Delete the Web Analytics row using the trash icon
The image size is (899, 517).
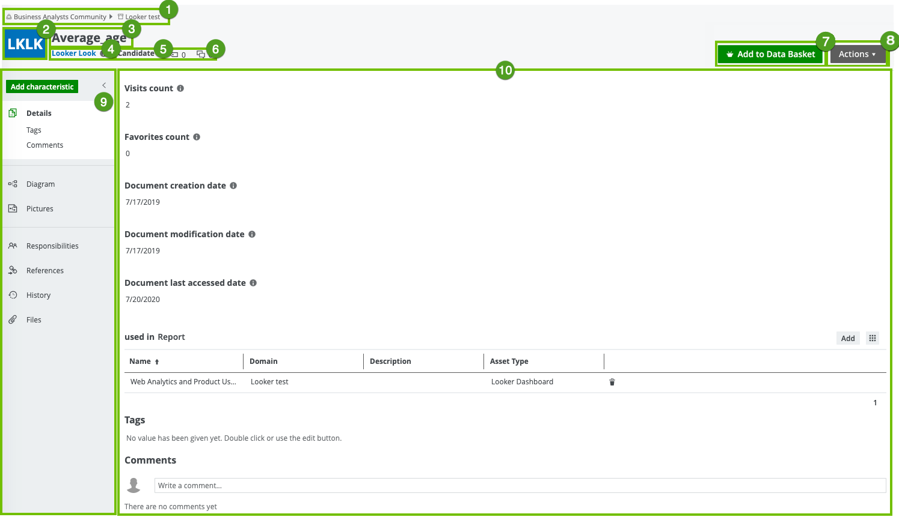point(612,382)
